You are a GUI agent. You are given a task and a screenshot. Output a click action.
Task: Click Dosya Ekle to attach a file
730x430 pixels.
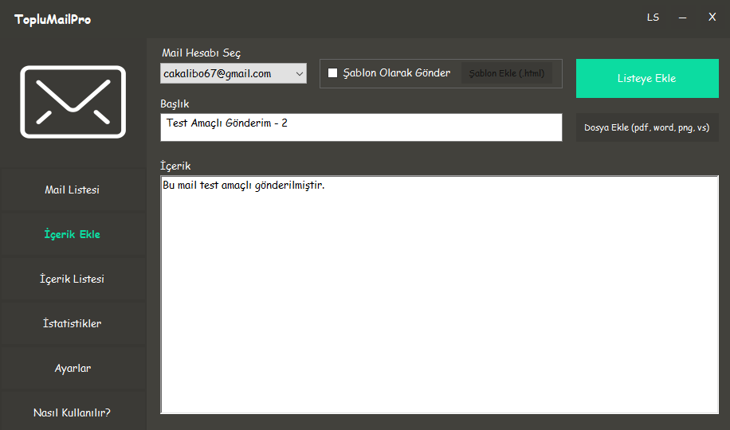point(647,127)
